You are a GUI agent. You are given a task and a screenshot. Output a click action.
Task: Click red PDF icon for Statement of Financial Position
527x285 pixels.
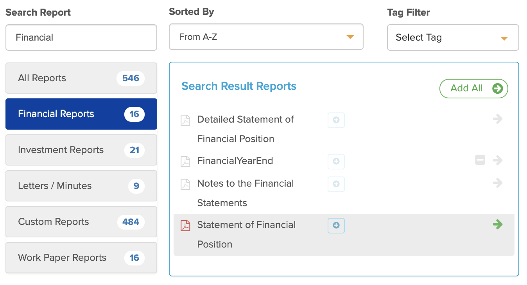(185, 225)
